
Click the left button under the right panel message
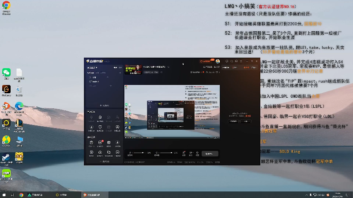click(233, 121)
